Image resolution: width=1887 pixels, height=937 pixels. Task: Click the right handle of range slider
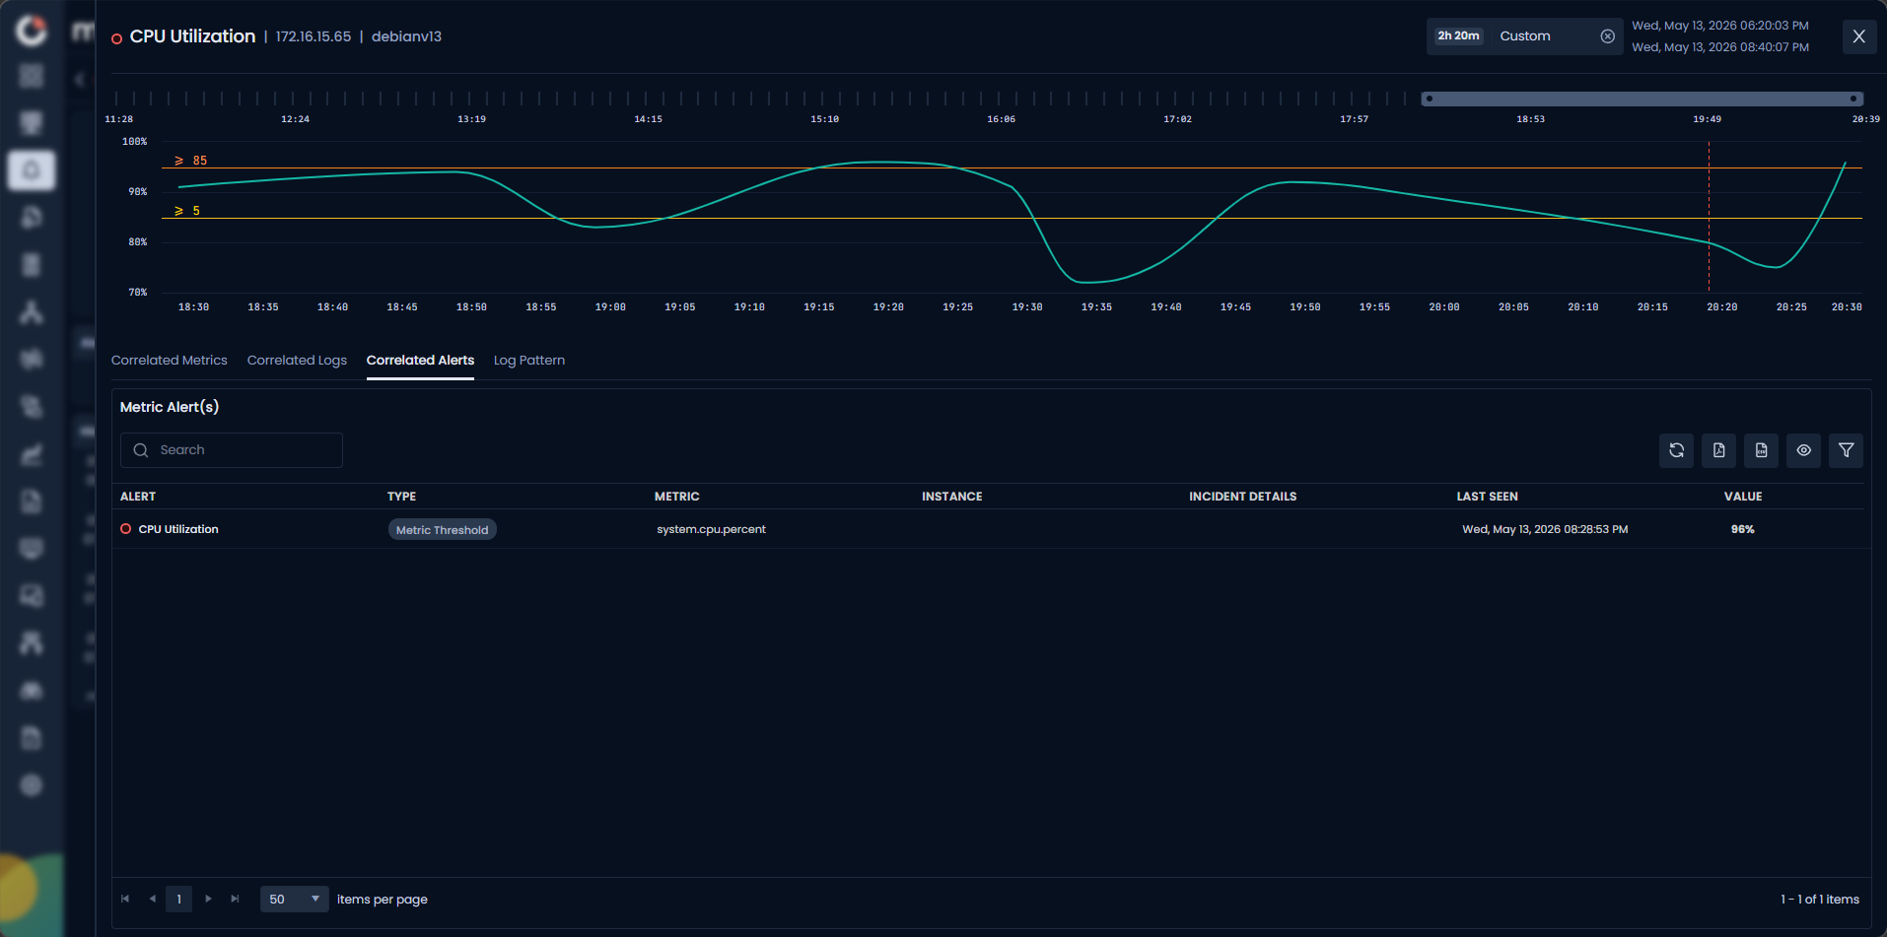coord(1854,99)
